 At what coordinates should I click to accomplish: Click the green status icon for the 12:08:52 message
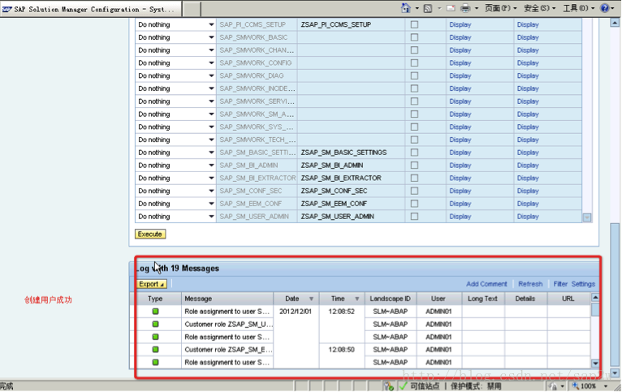pyautogui.click(x=156, y=311)
